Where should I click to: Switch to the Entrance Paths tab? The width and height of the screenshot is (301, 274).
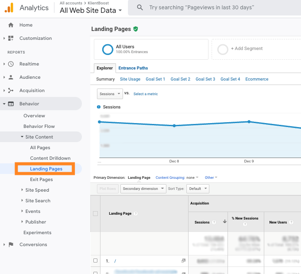[133, 68]
